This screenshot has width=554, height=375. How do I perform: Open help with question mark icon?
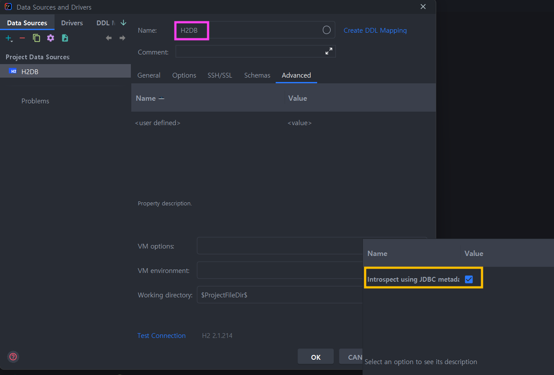point(14,357)
